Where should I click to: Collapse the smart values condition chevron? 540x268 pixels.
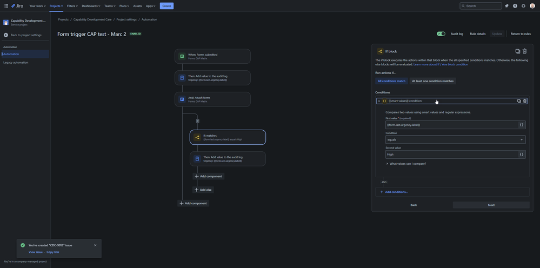(x=379, y=101)
